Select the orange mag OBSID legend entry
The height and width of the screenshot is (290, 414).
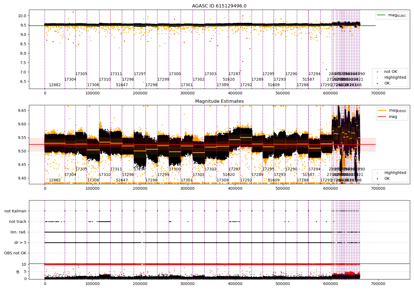392,110
